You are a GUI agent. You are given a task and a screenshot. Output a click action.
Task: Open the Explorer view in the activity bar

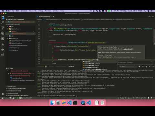pyautogui.click(x=3, y=17)
